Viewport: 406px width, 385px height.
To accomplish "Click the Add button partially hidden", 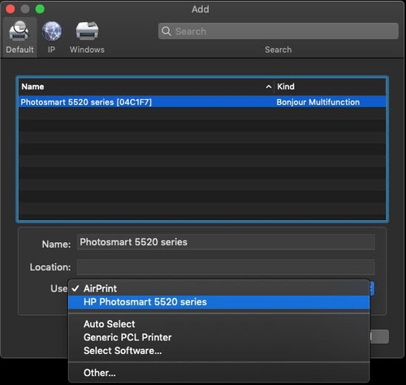I will (379, 337).
